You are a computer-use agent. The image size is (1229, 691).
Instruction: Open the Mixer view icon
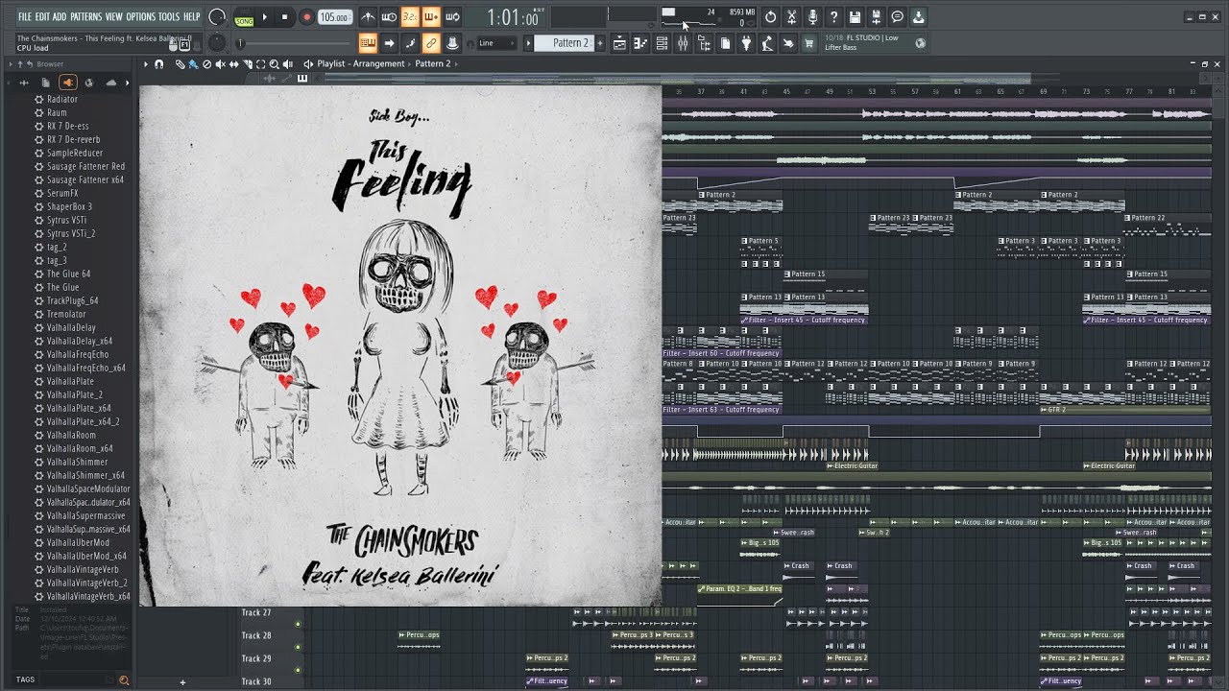pyautogui.click(x=683, y=43)
